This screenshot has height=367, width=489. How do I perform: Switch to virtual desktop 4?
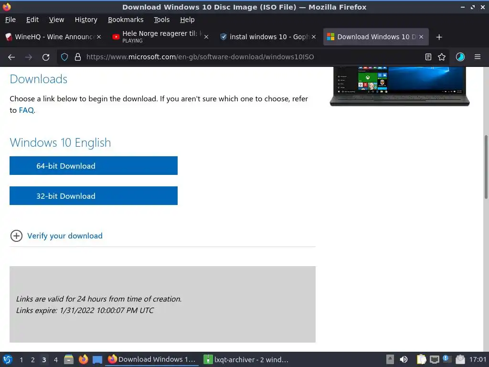(55, 360)
